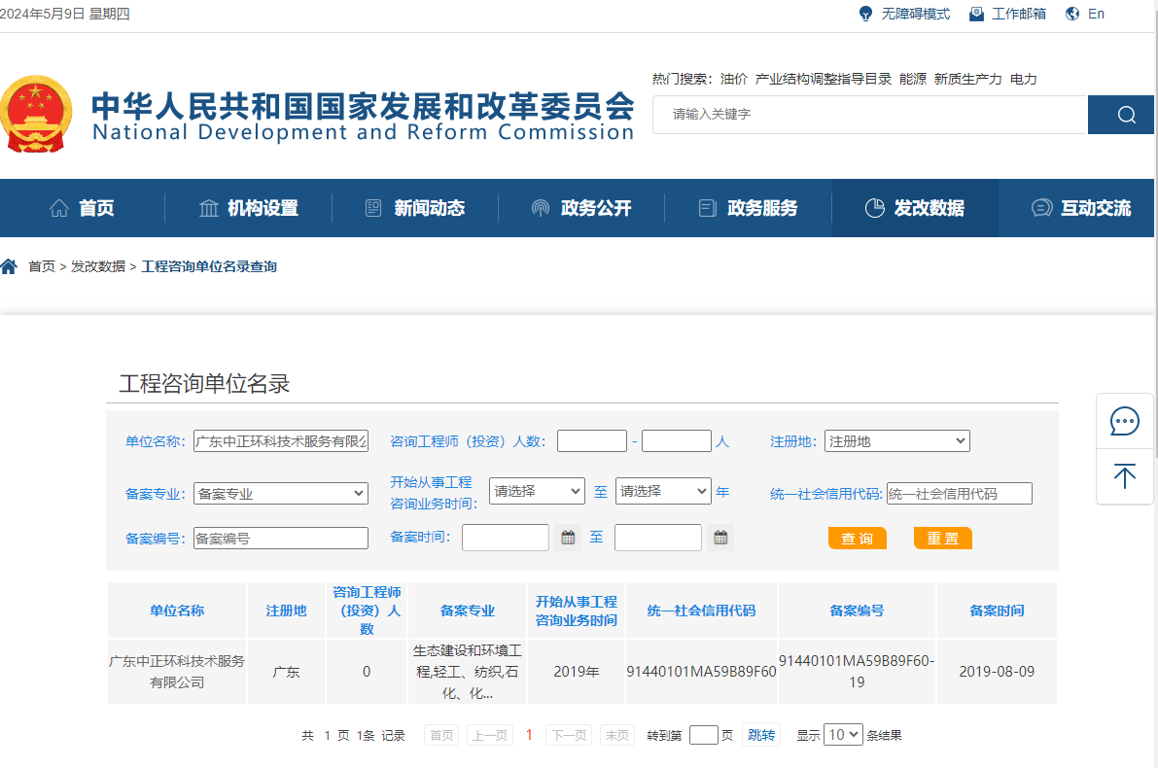Click breadcrumb link 首页
Image resolution: width=1158 pixels, height=768 pixels.
pyautogui.click(x=42, y=266)
